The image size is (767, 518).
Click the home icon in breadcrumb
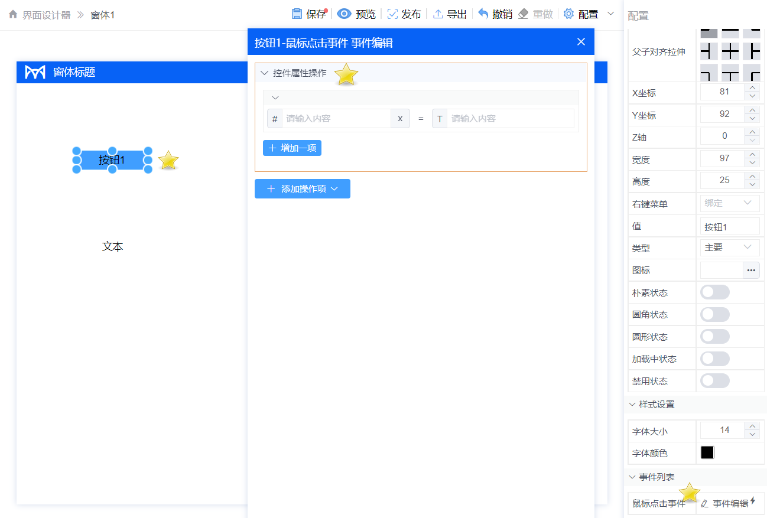point(13,15)
